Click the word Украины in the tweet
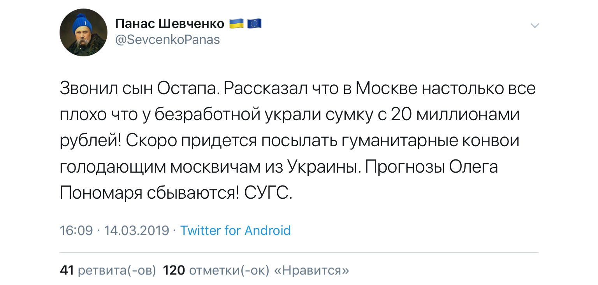 321,167
